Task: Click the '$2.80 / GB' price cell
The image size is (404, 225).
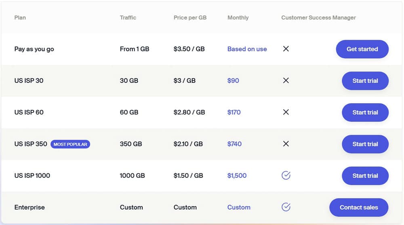Action: click(x=189, y=112)
